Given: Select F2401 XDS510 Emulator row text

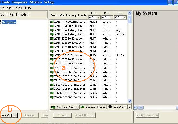Looking at the screenshot, I should coord(70,68).
